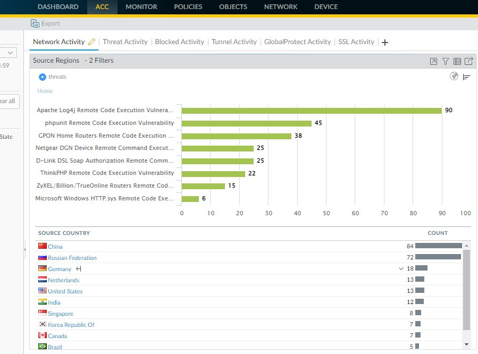Click the Canada country link

[x=57, y=336]
